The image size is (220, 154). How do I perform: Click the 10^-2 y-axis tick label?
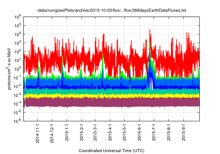coord(18,87)
